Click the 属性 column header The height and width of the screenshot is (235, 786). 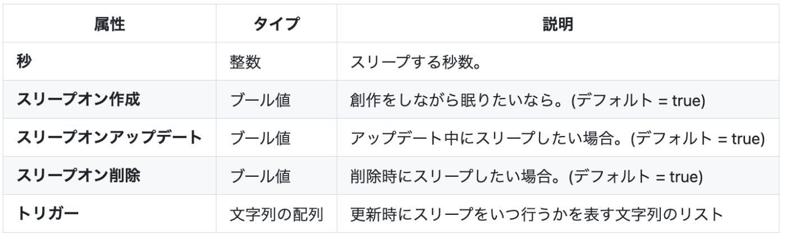pos(111,25)
